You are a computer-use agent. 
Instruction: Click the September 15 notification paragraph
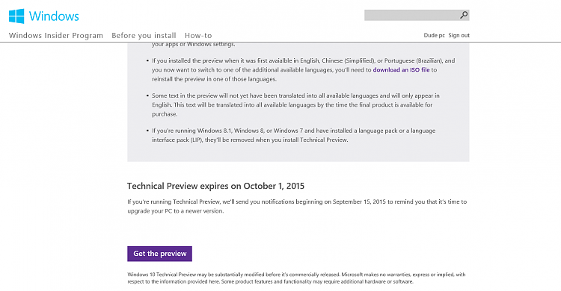(297, 206)
